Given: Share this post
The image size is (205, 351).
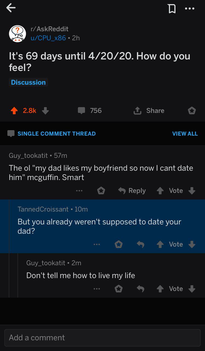Looking at the screenshot, I should click(149, 111).
